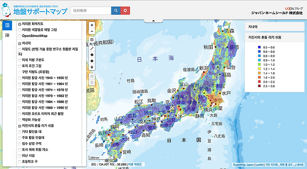The image size is (307, 169).
Task: Enable the 토사 재해 위험 개소 checkbox
Action: point(20,150)
